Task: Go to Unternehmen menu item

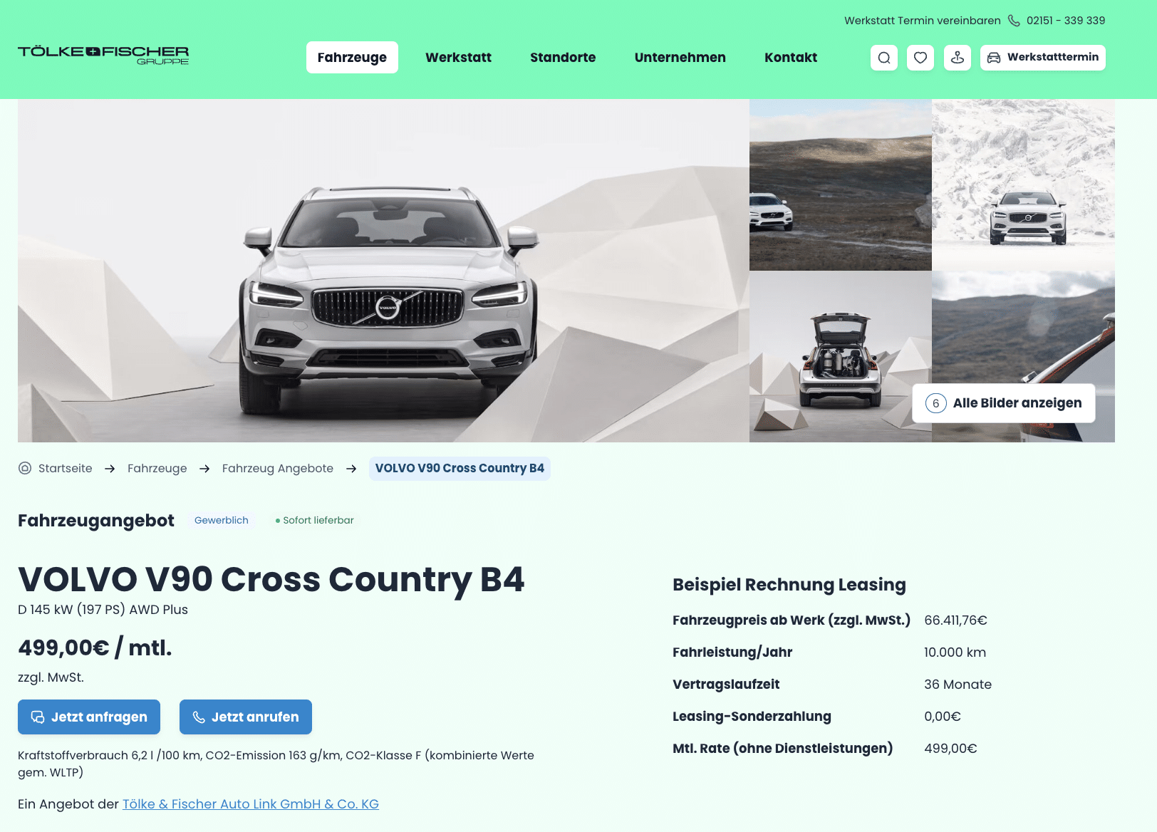Action: tap(680, 58)
